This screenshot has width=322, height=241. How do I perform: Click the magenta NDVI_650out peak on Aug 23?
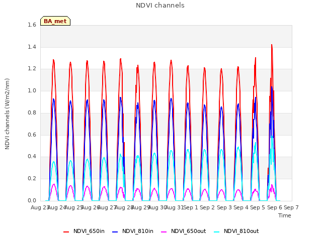(54, 184)
